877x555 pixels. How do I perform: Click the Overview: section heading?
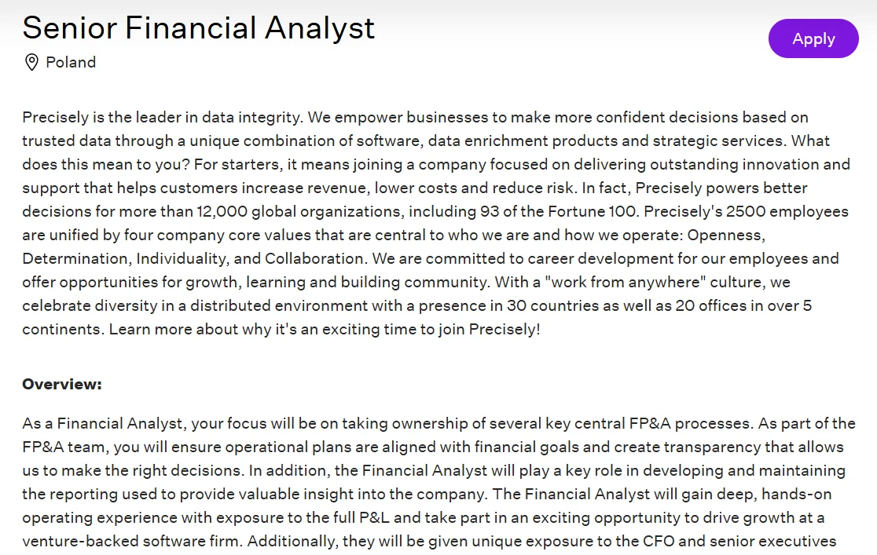[62, 384]
